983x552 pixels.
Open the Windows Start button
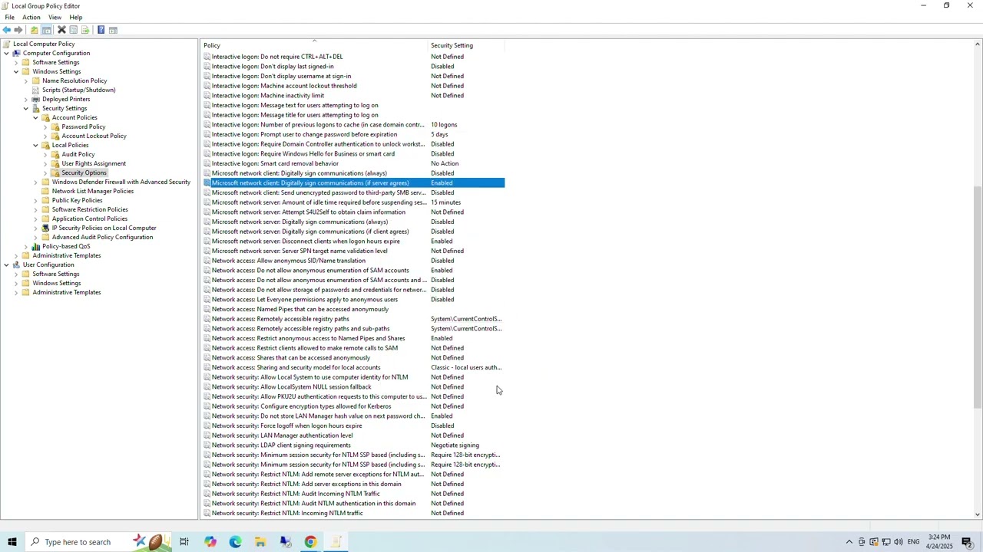[x=12, y=542]
